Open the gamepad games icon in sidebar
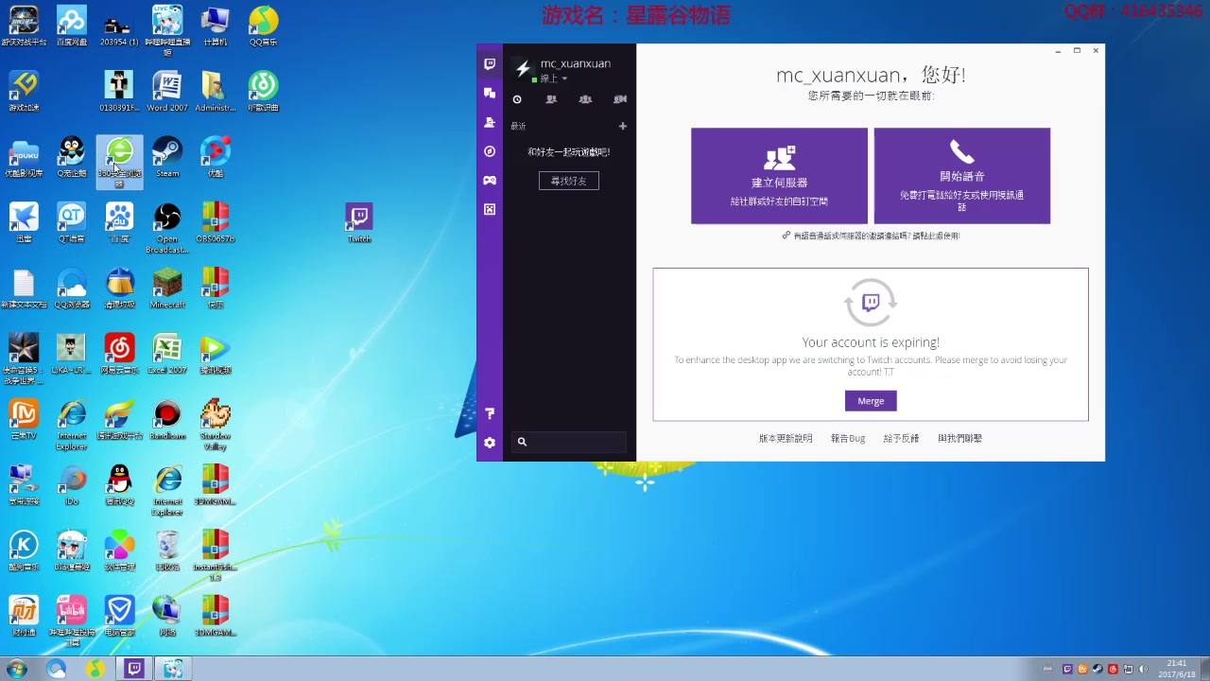1210x681 pixels. [x=490, y=180]
